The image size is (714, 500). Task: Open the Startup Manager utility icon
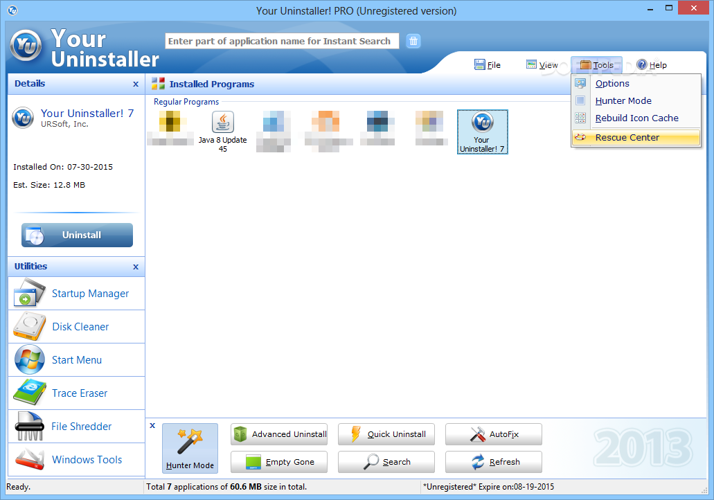coord(30,293)
